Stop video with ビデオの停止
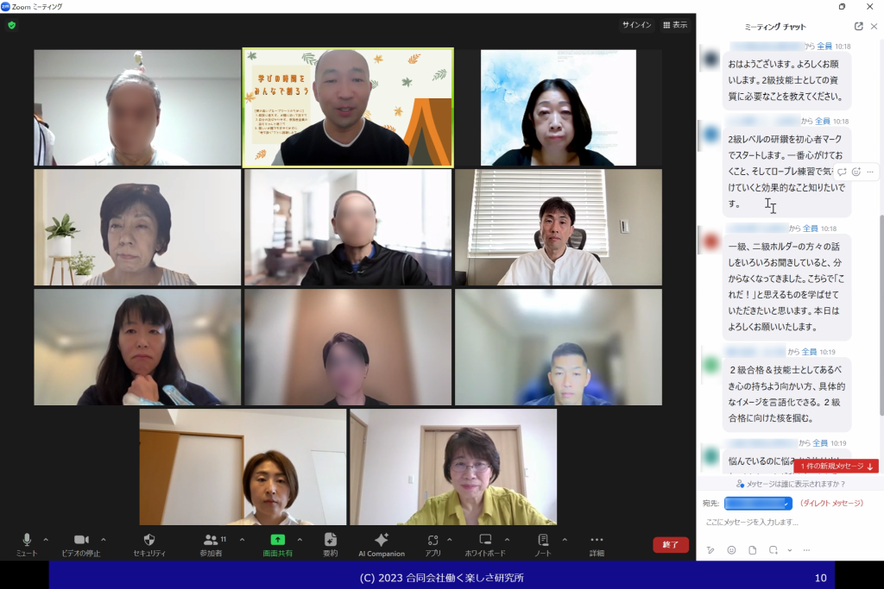The image size is (884, 589). [80, 543]
